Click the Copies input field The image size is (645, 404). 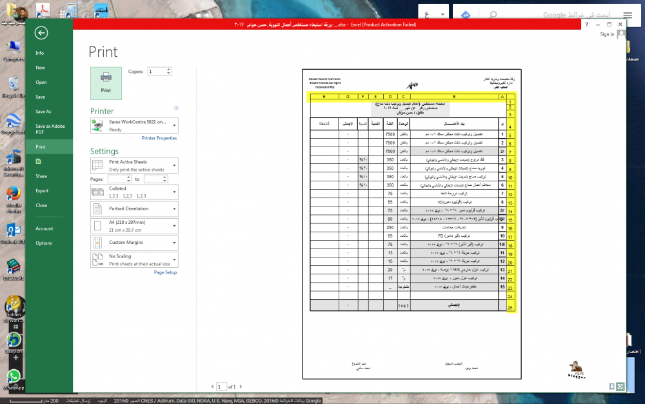tap(157, 71)
